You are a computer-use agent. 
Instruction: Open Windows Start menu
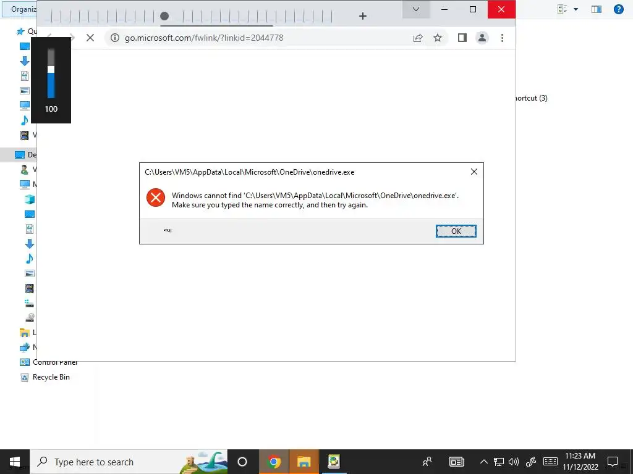[x=15, y=462]
